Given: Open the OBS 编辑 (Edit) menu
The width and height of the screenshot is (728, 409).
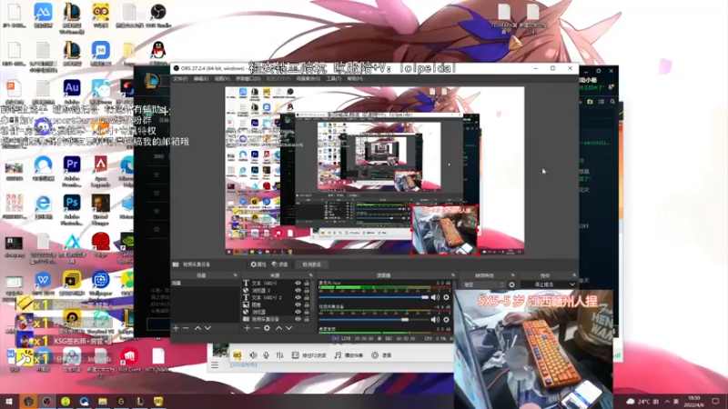Looking at the screenshot, I should point(200,79).
